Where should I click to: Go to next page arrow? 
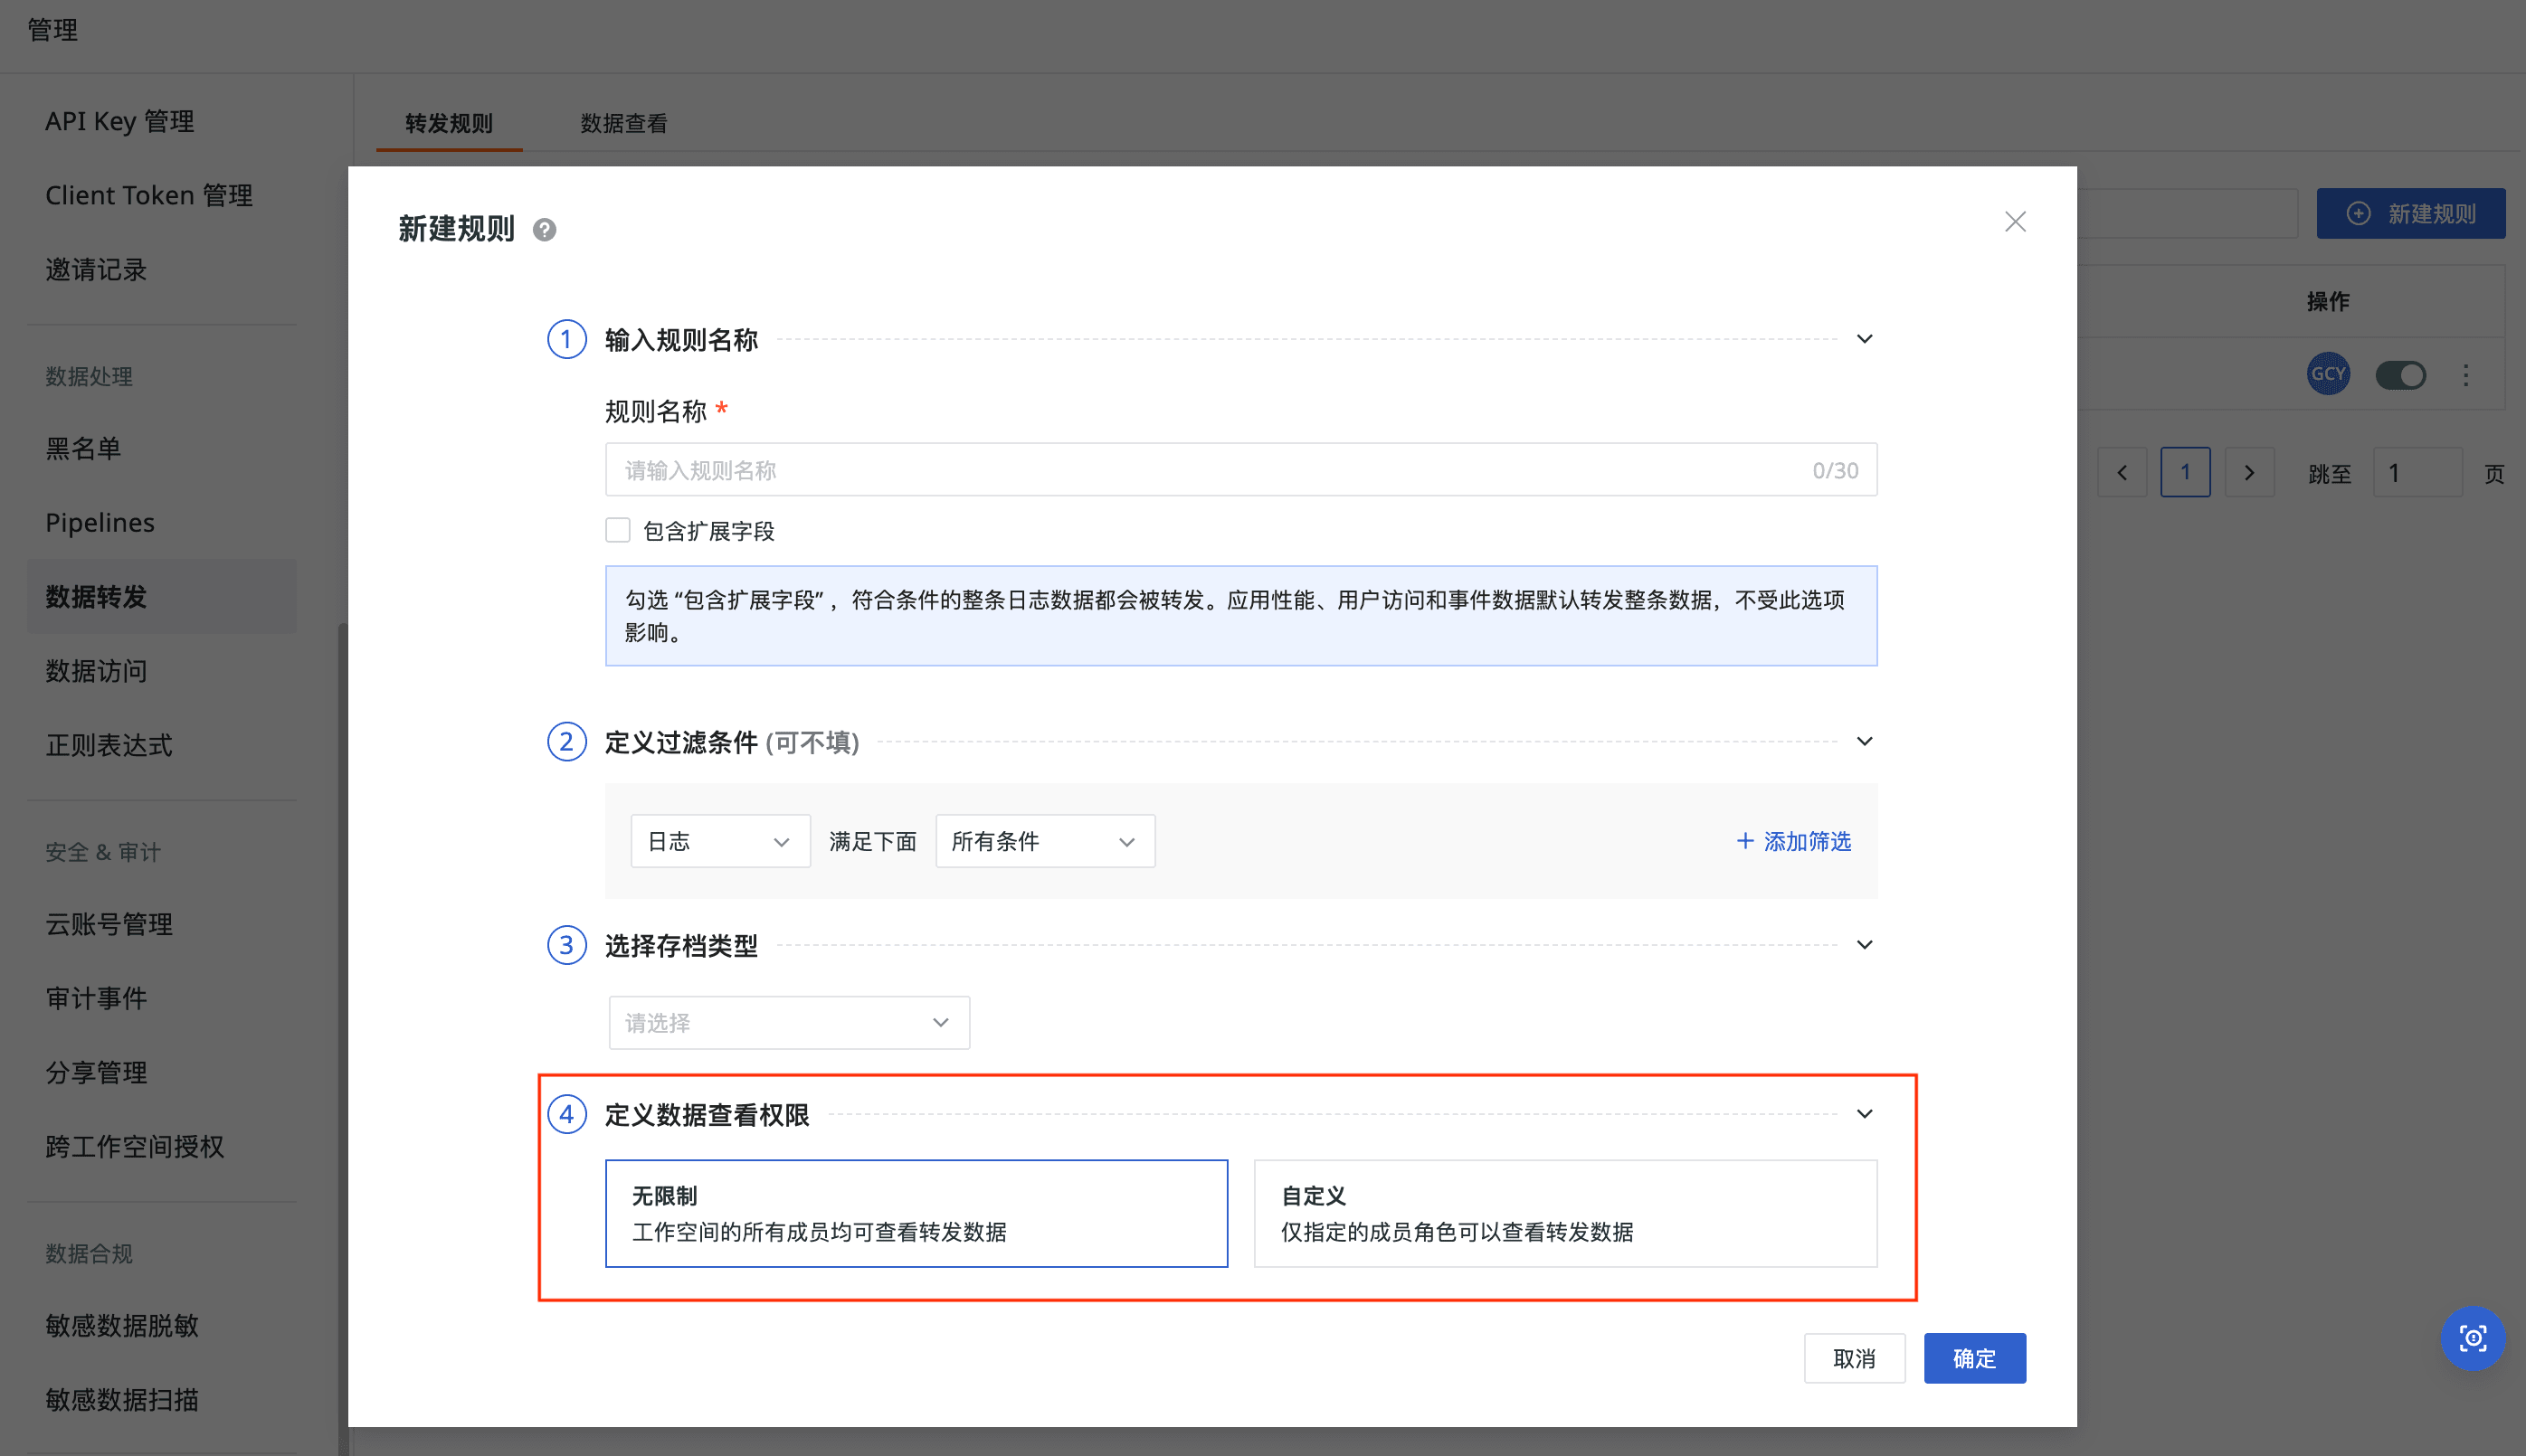(x=2250, y=473)
